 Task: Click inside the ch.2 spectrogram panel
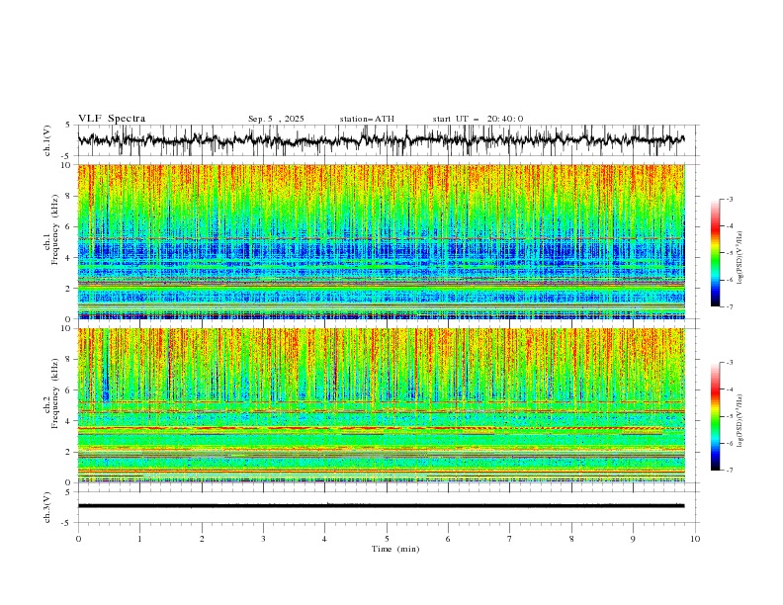(381, 405)
